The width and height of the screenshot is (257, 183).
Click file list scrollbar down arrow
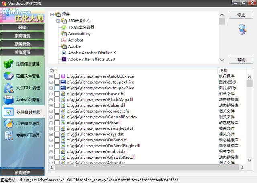point(249,160)
